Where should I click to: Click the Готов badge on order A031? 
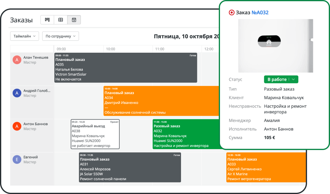[177, 155]
